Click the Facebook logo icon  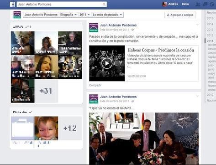coord(12,4)
